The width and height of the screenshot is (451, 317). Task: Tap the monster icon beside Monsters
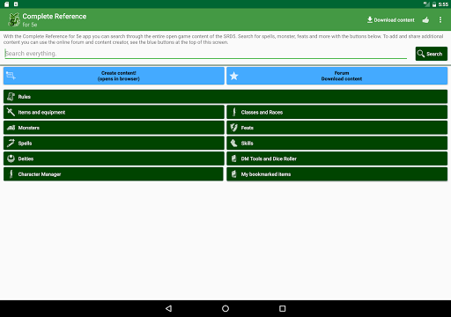click(11, 128)
